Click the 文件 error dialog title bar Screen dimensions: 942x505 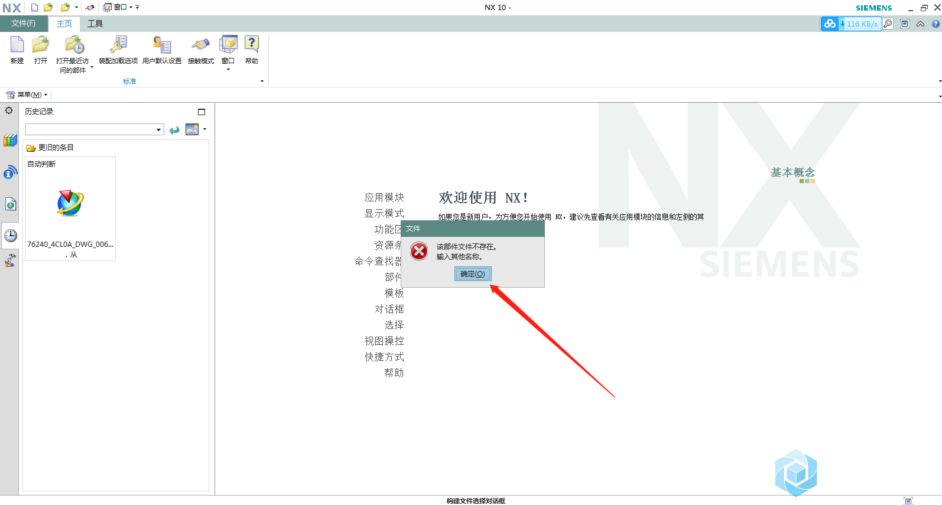click(473, 229)
